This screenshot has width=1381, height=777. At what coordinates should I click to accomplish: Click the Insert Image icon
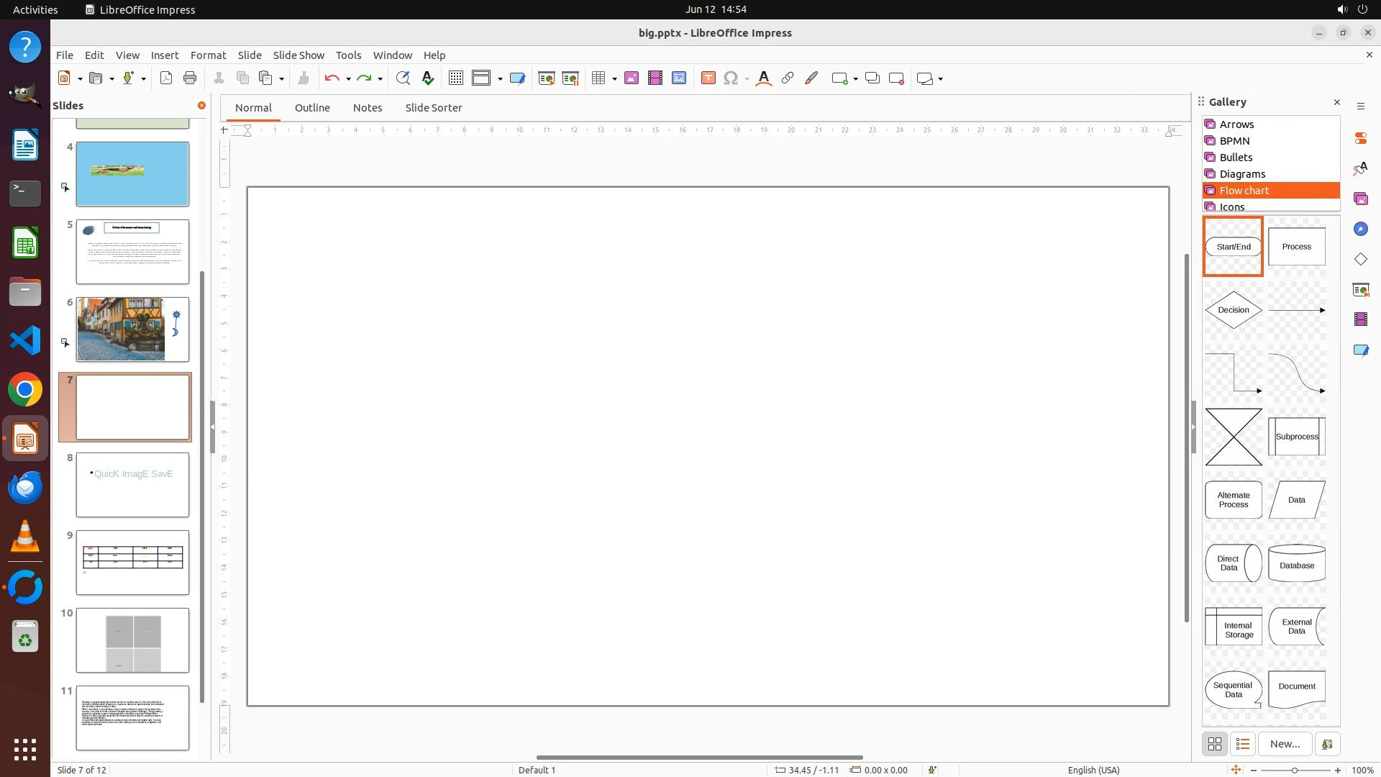coord(632,78)
